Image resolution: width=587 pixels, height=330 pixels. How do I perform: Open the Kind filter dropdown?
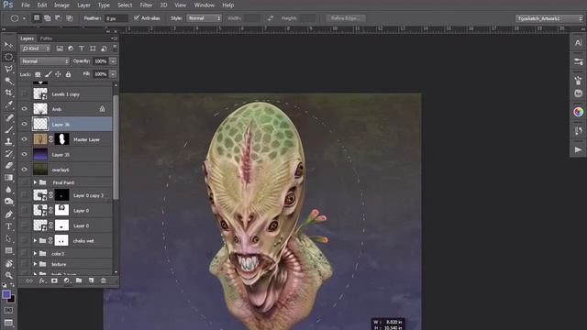(36, 49)
